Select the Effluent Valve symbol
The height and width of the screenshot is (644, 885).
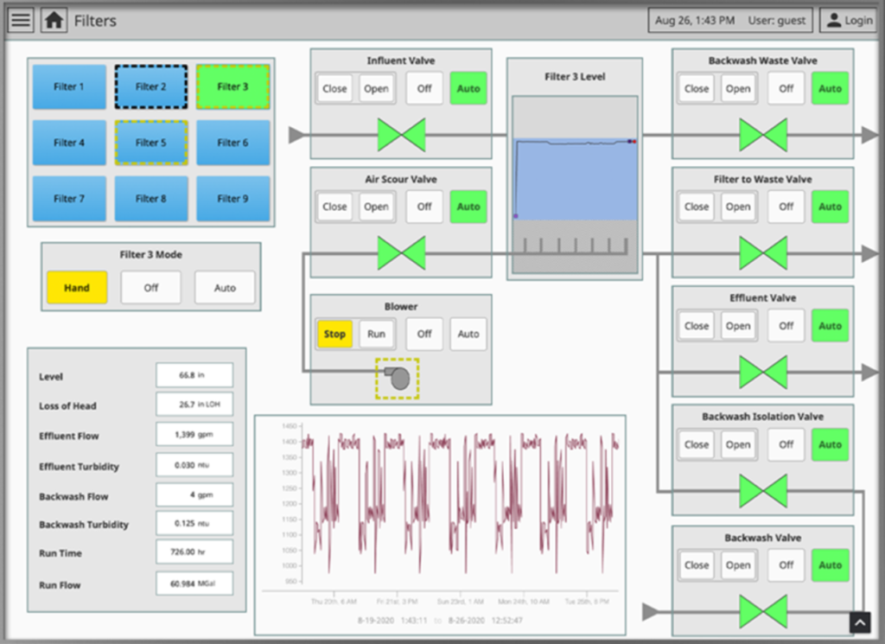(x=763, y=372)
